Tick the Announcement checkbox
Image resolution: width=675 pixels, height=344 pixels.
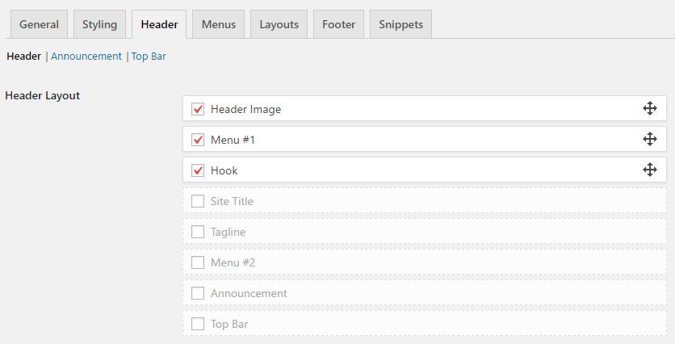pyautogui.click(x=198, y=293)
